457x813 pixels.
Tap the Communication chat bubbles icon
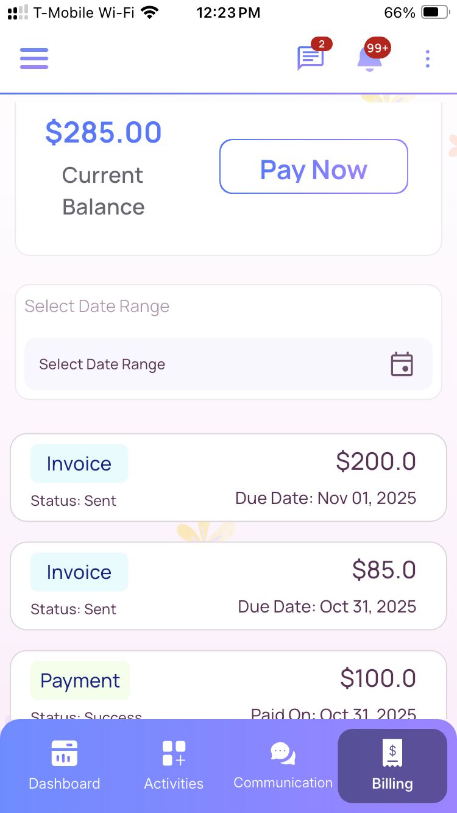(283, 753)
